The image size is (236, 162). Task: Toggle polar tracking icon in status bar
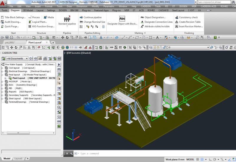pos(215,159)
